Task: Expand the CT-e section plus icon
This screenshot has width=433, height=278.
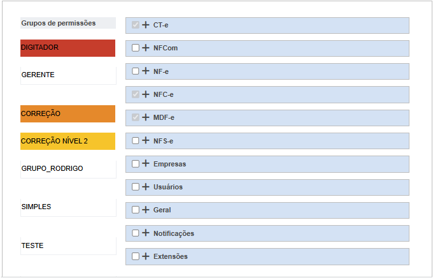Action: pyautogui.click(x=146, y=25)
